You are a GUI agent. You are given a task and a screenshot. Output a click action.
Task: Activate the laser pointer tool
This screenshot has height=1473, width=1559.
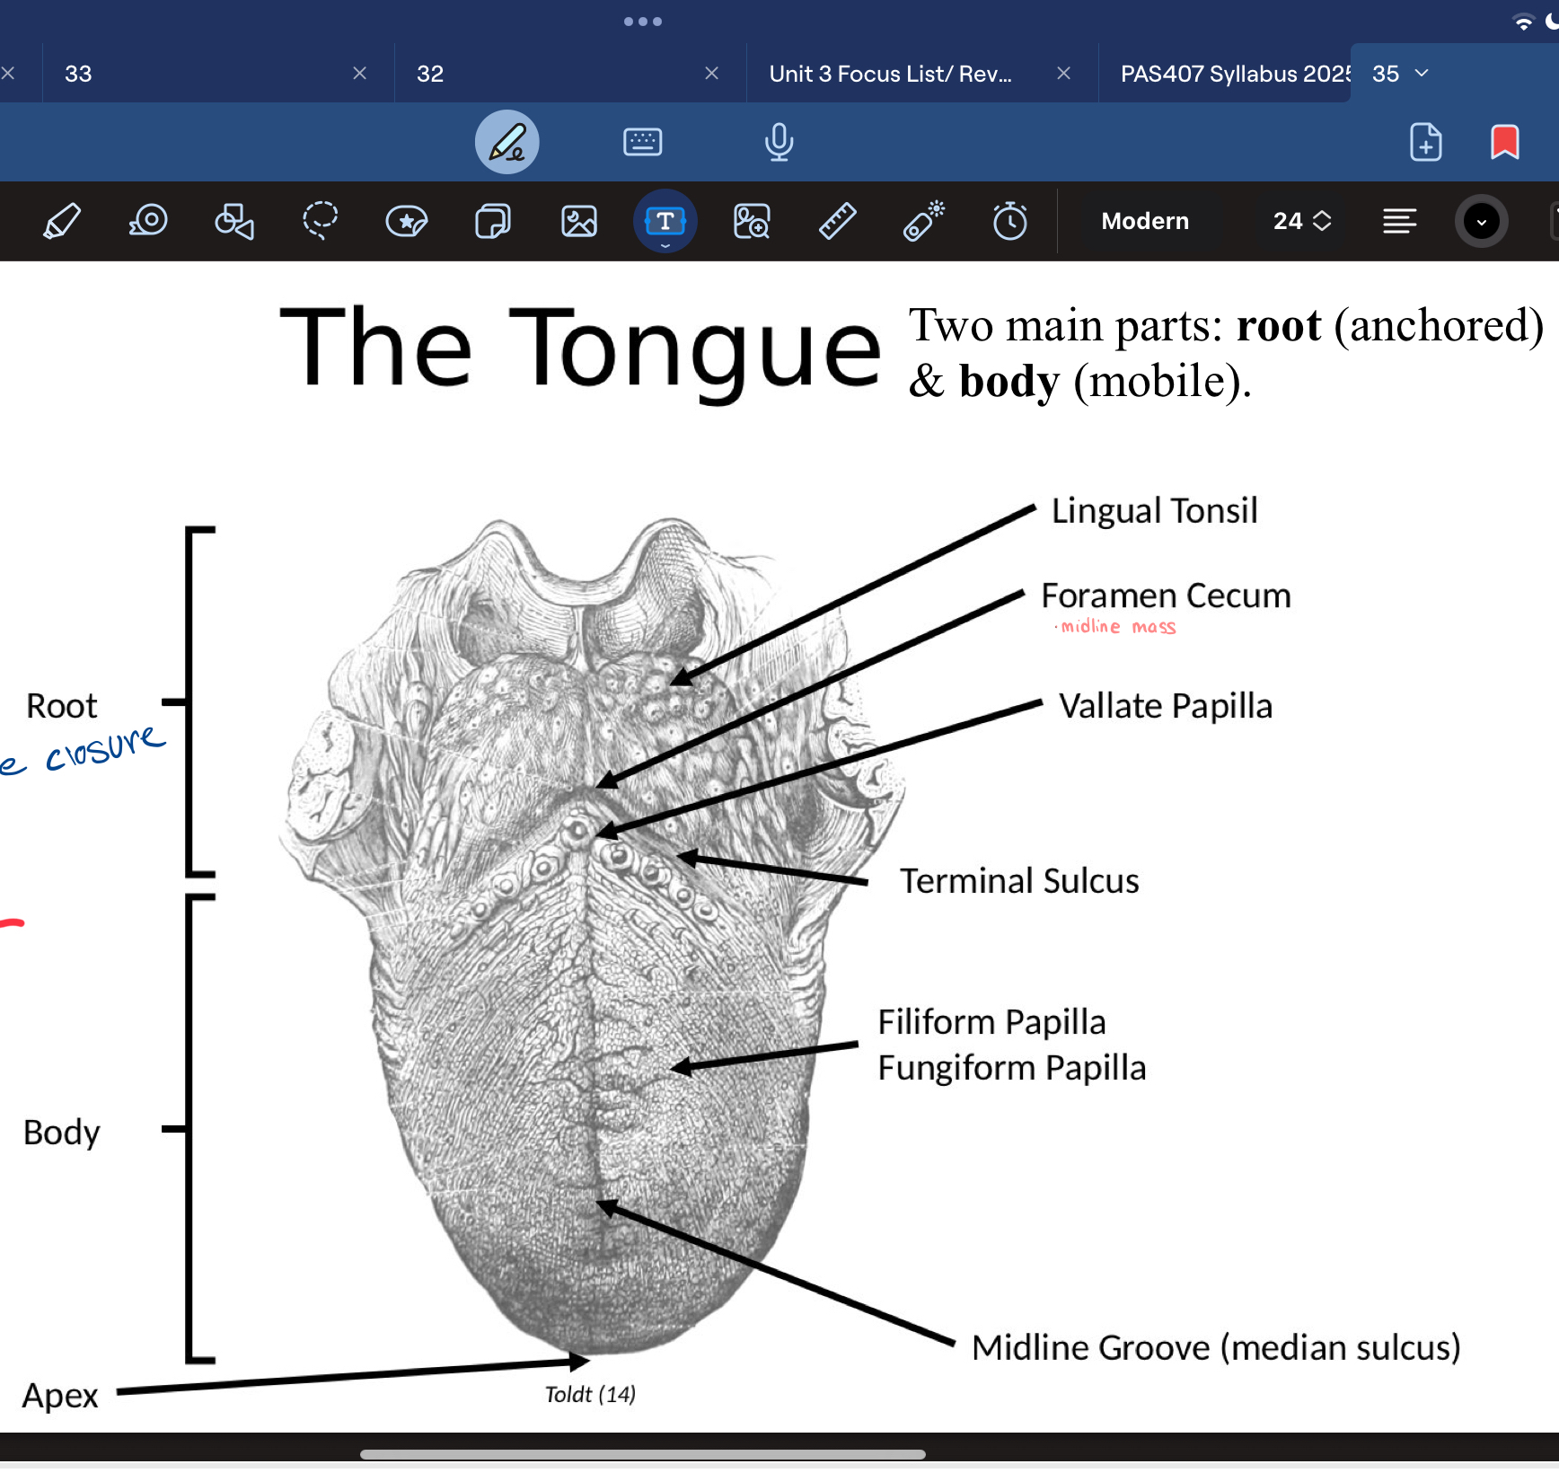tap(924, 221)
